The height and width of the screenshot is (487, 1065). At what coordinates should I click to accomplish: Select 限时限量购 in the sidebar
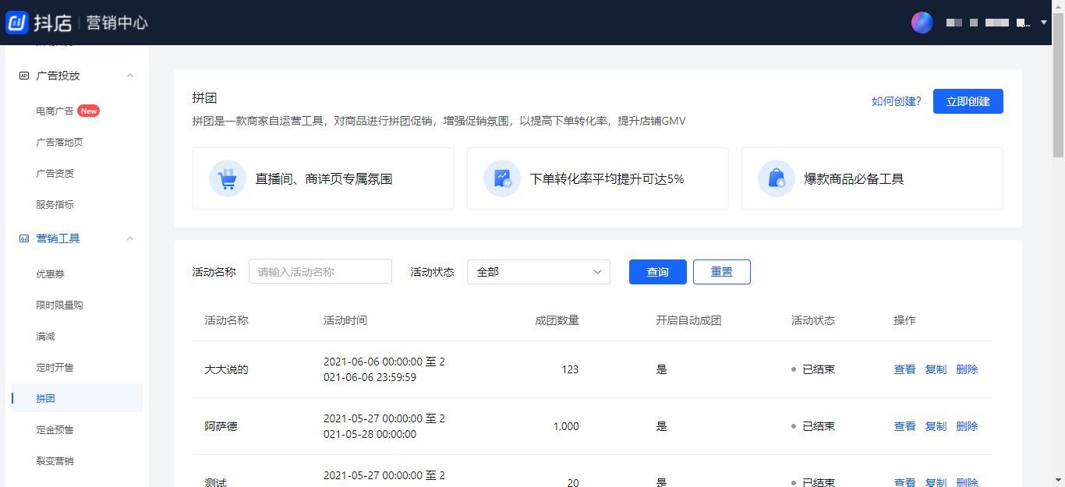pos(59,305)
